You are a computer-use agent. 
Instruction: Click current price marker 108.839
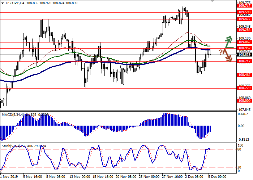coord(244,54)
